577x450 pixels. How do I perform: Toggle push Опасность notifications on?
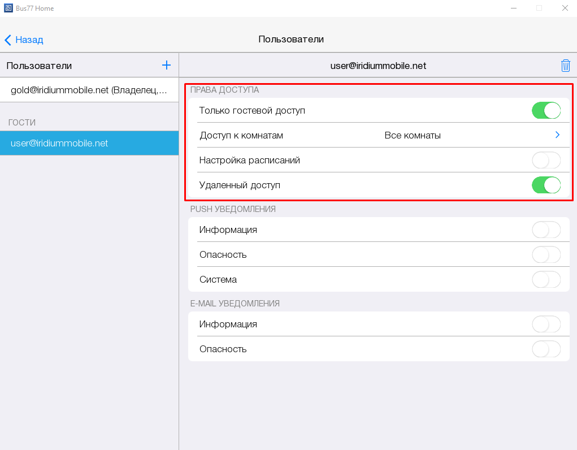point(546,254)
